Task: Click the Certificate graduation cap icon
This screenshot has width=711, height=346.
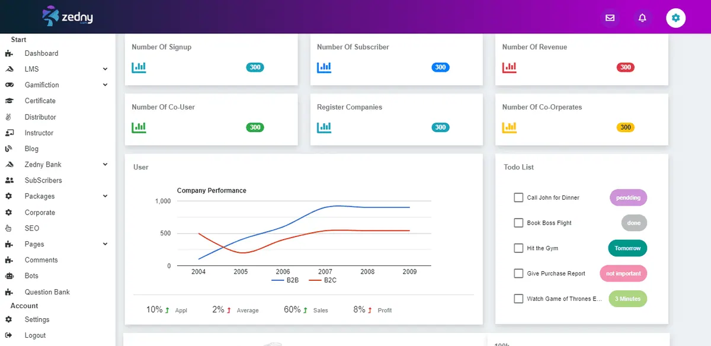Action: [9, 101]
